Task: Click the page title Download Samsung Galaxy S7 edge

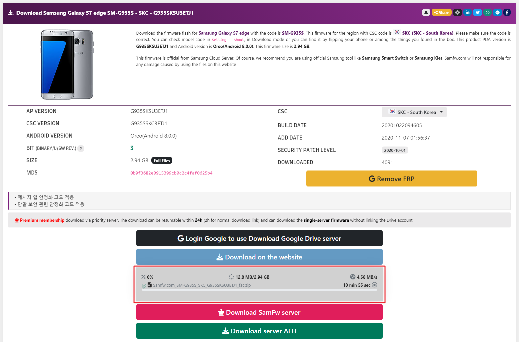Action: tap(105, 13)
